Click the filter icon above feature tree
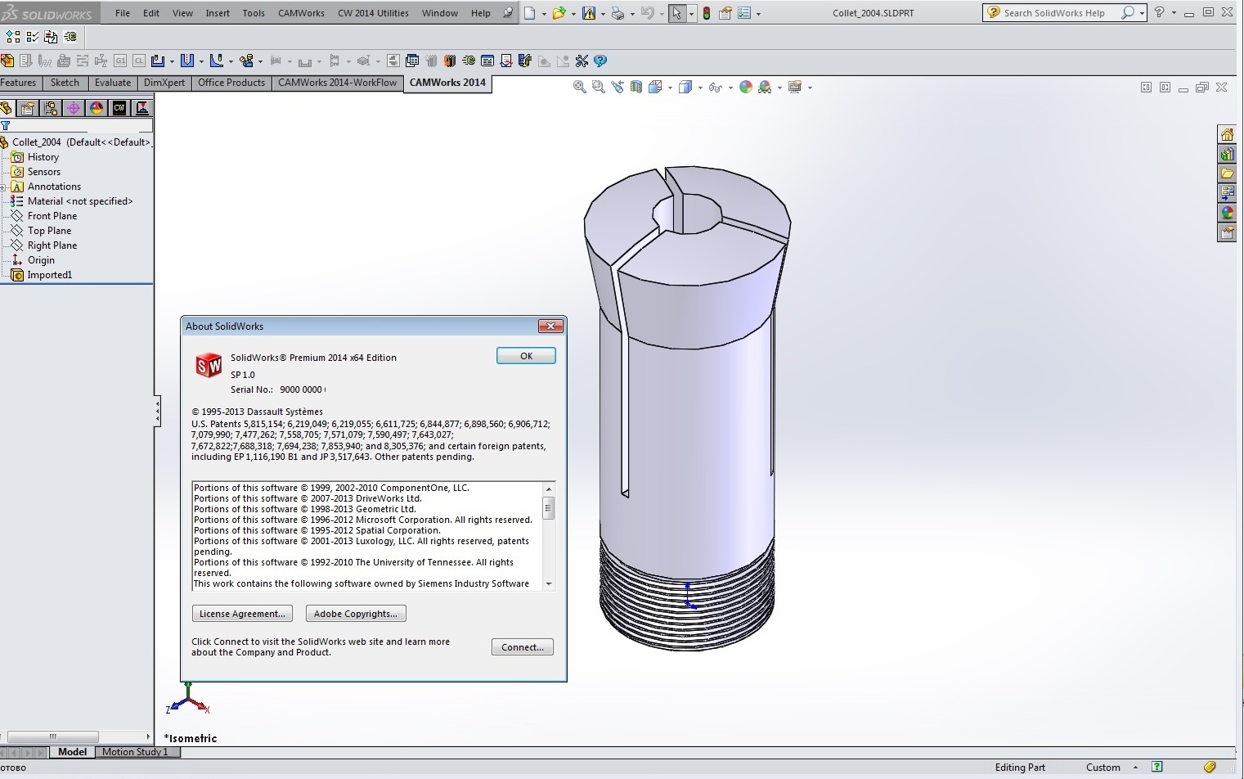Screen dimensions: 1244x779 click(6, 126)
